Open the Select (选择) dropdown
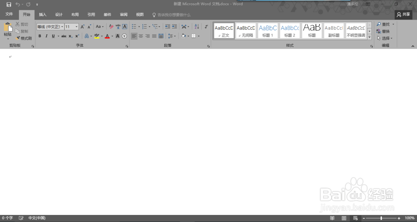The width and height of the screenshot is (417, 222). (x=384, y=38)
